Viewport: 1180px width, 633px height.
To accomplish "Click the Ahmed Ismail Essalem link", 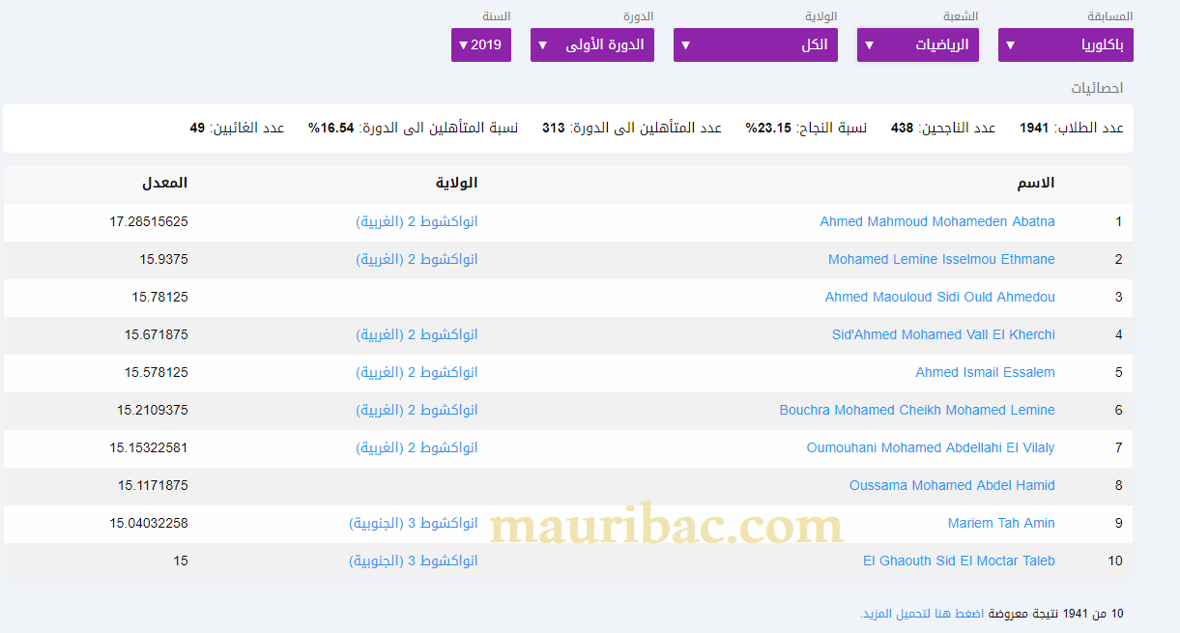I will pyautogui.click(x=985, y=372).
